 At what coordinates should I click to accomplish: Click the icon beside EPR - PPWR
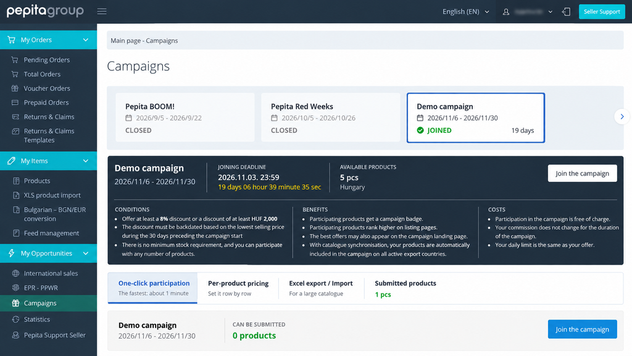(x=15, y=288)
